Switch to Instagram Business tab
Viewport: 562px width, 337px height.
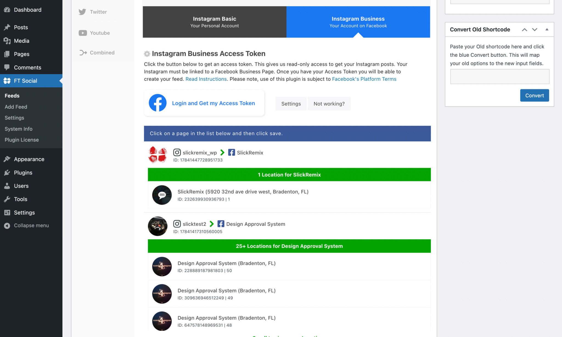point(358,22)
